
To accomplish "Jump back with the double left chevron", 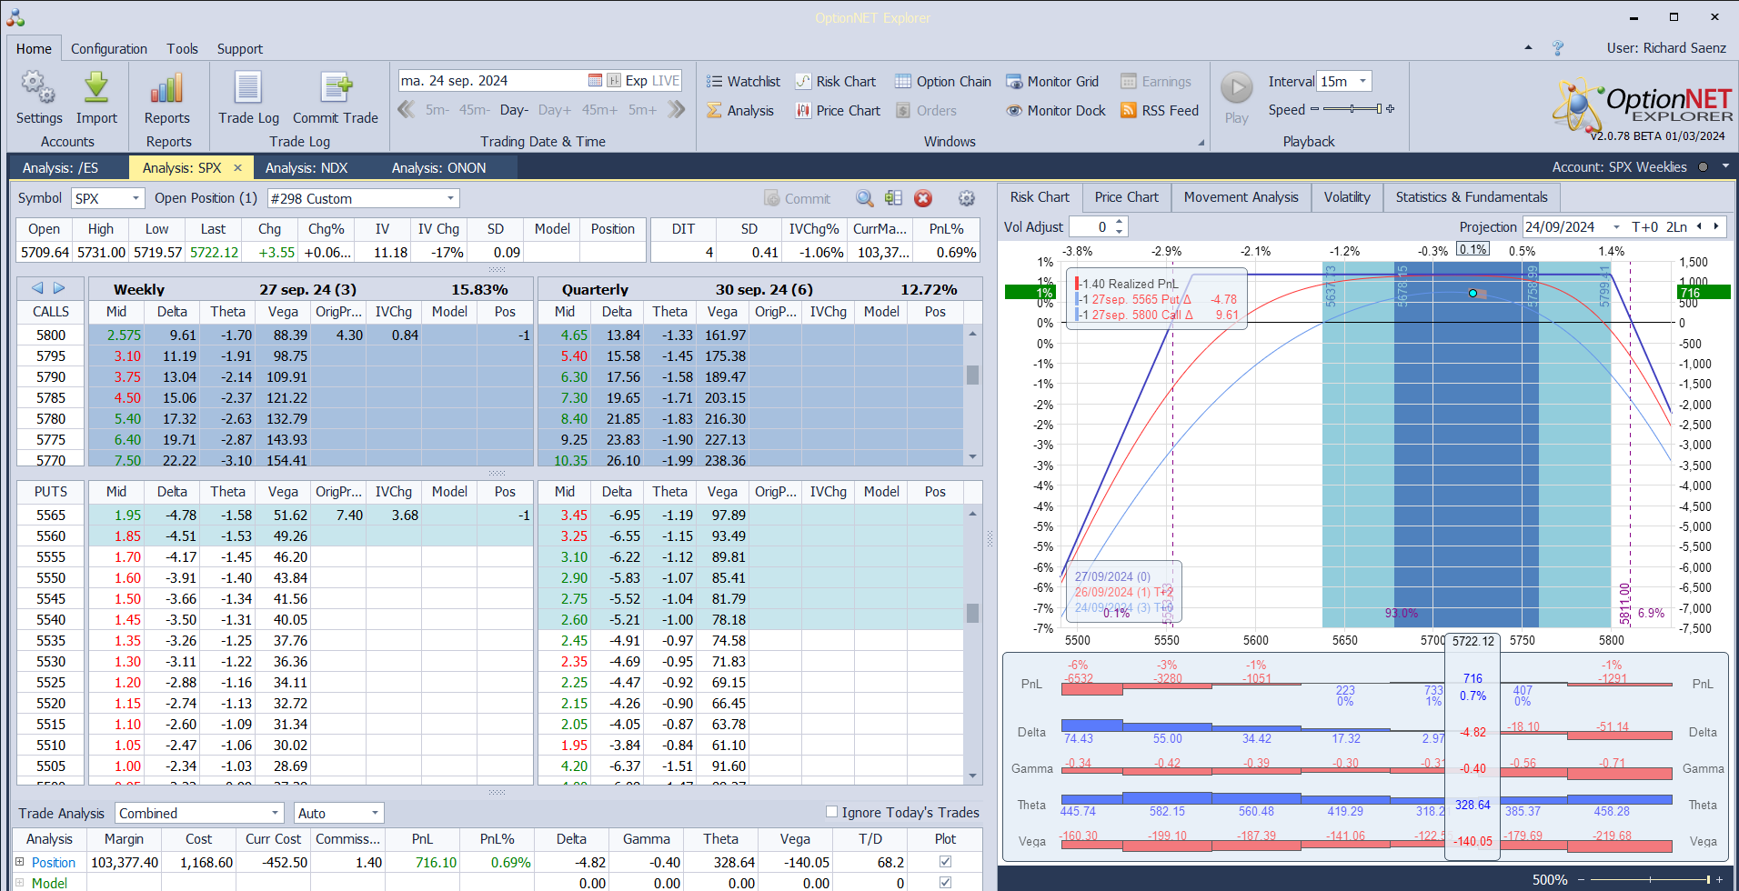I will 407,110.
